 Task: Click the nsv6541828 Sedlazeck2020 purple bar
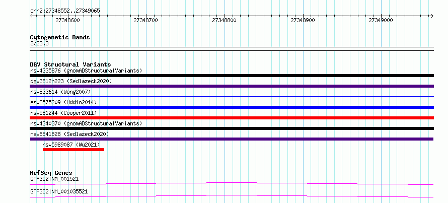(232, 139)
